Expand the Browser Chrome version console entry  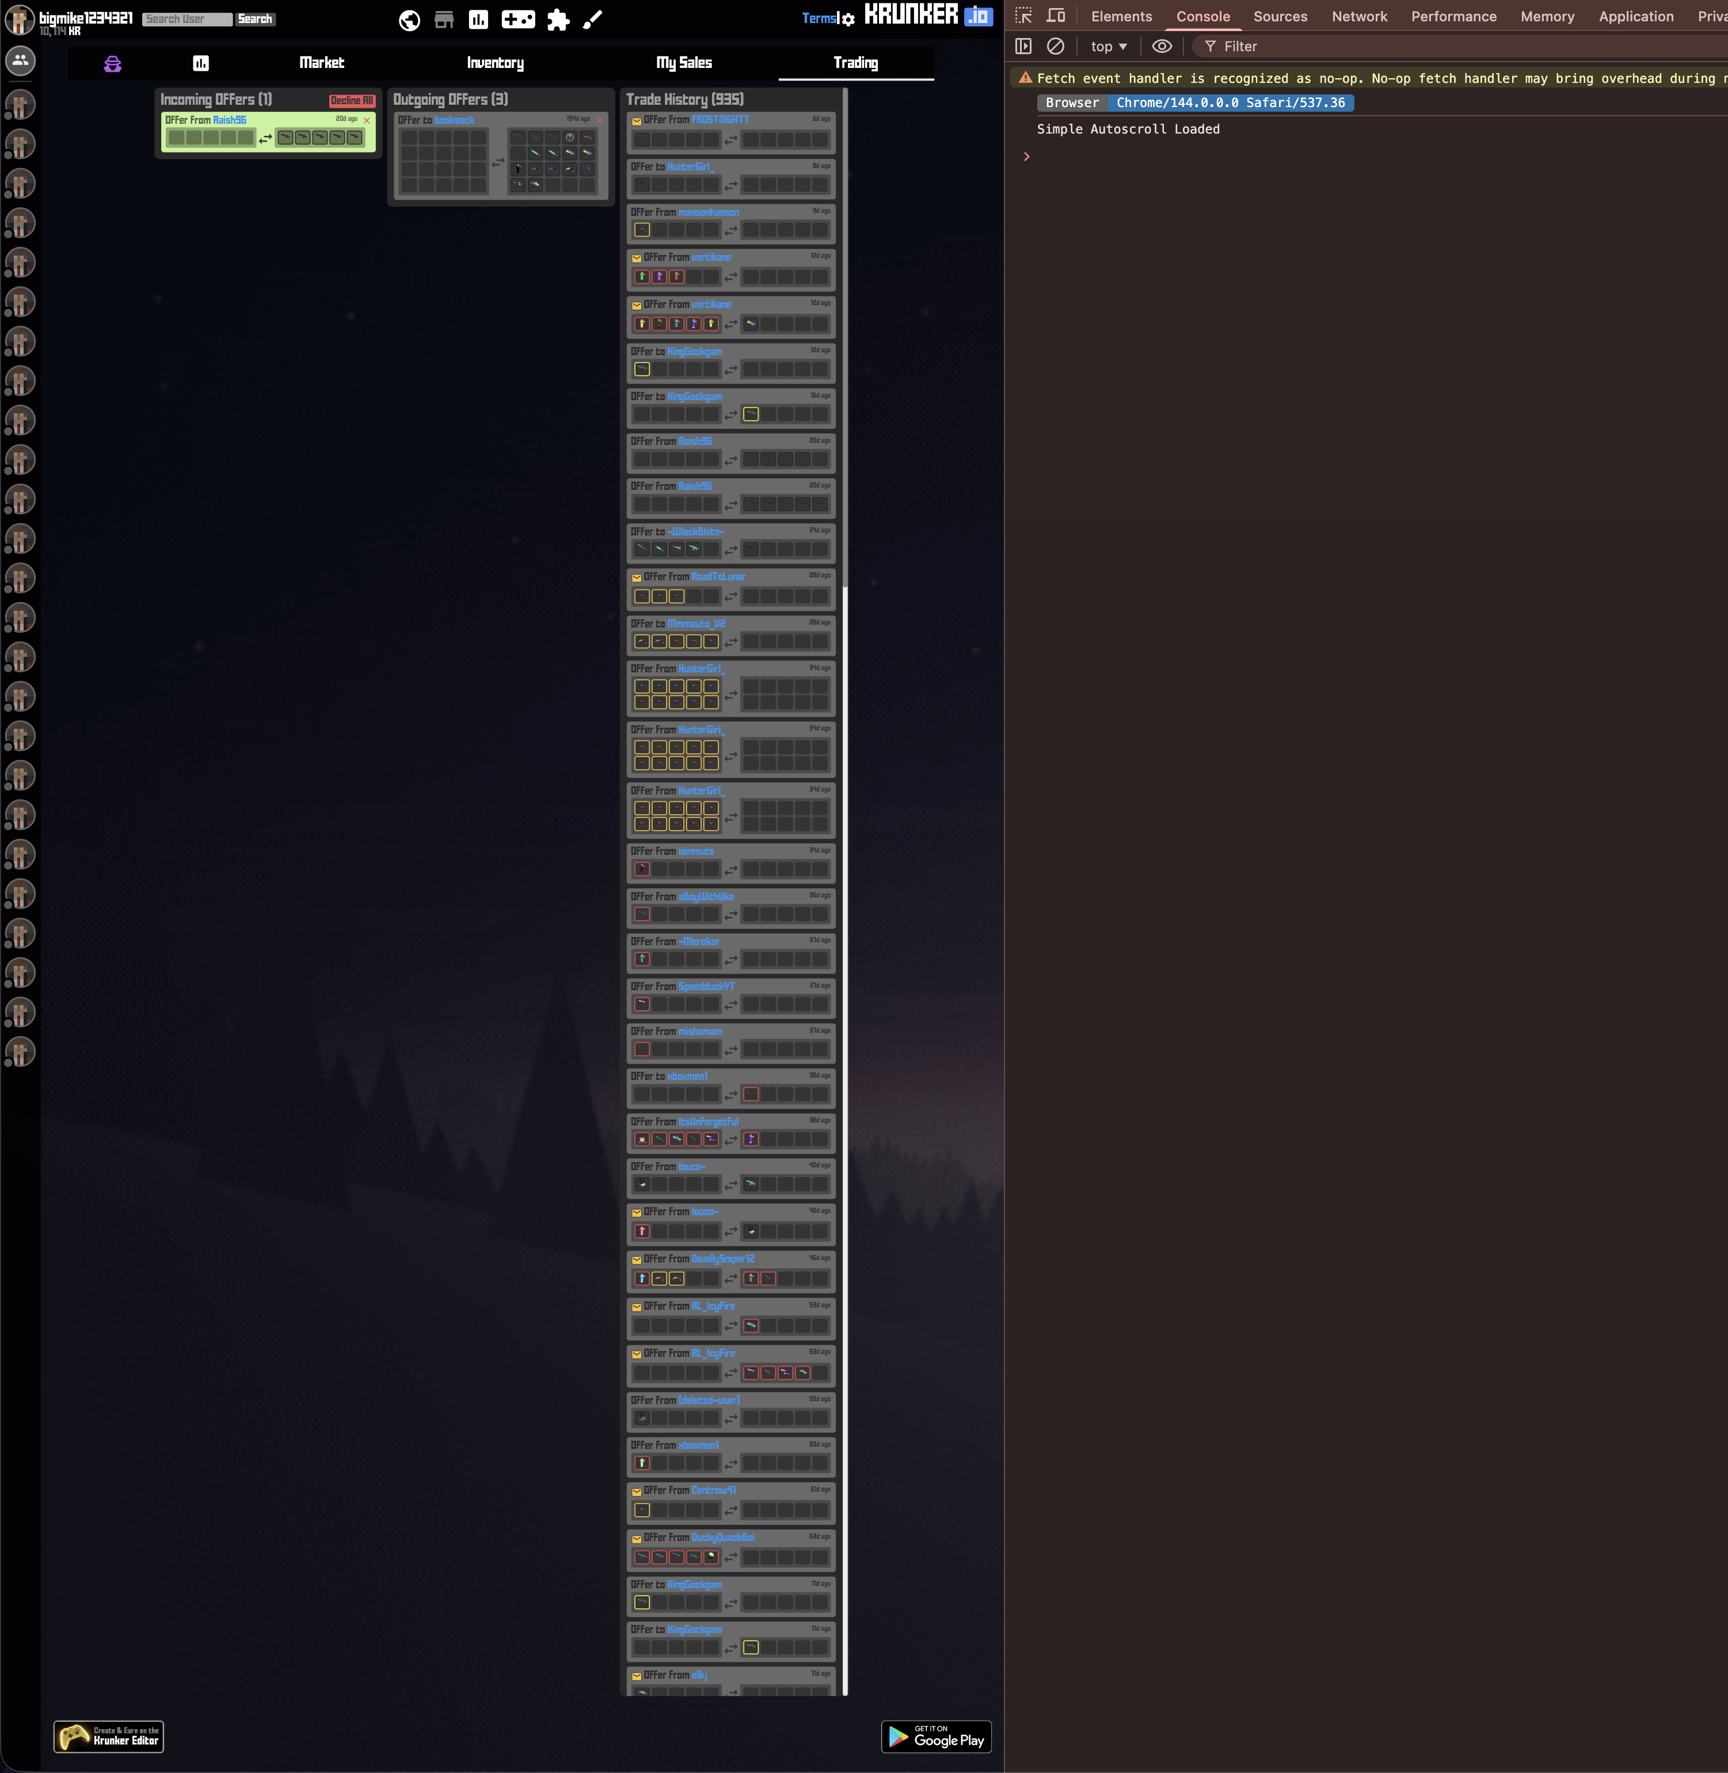(1072, 102)
